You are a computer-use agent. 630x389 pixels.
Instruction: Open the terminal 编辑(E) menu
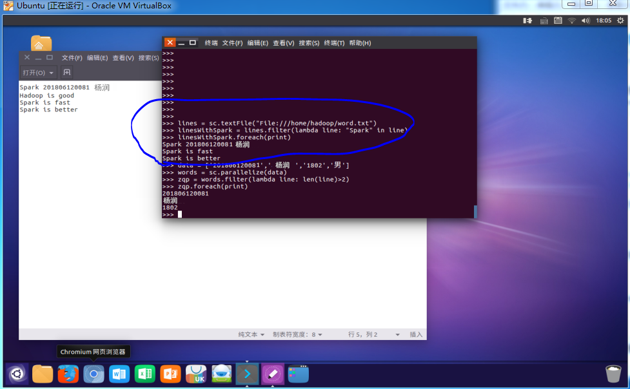pyautogui.click(x=257, y=43)
